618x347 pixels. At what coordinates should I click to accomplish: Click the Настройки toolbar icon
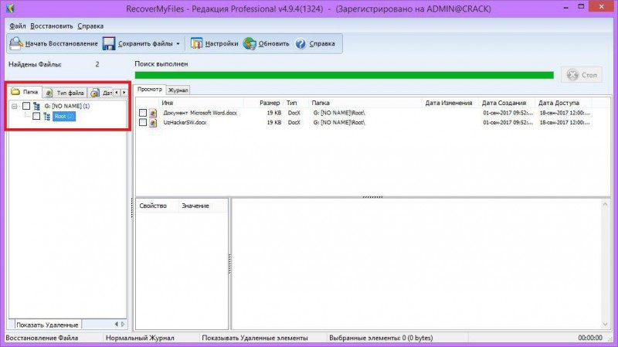pyautogui.click(x=196, y=43)
